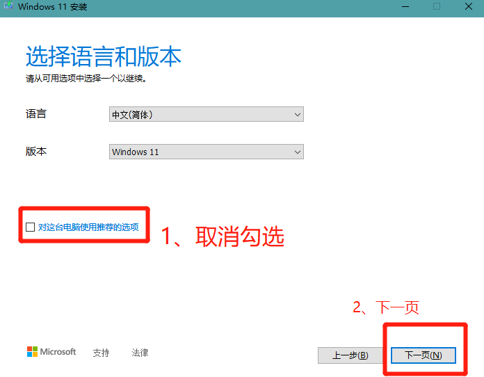Click the red '2、下一页' annotation text
Screen dimensions: 484x377
[386, 307]
